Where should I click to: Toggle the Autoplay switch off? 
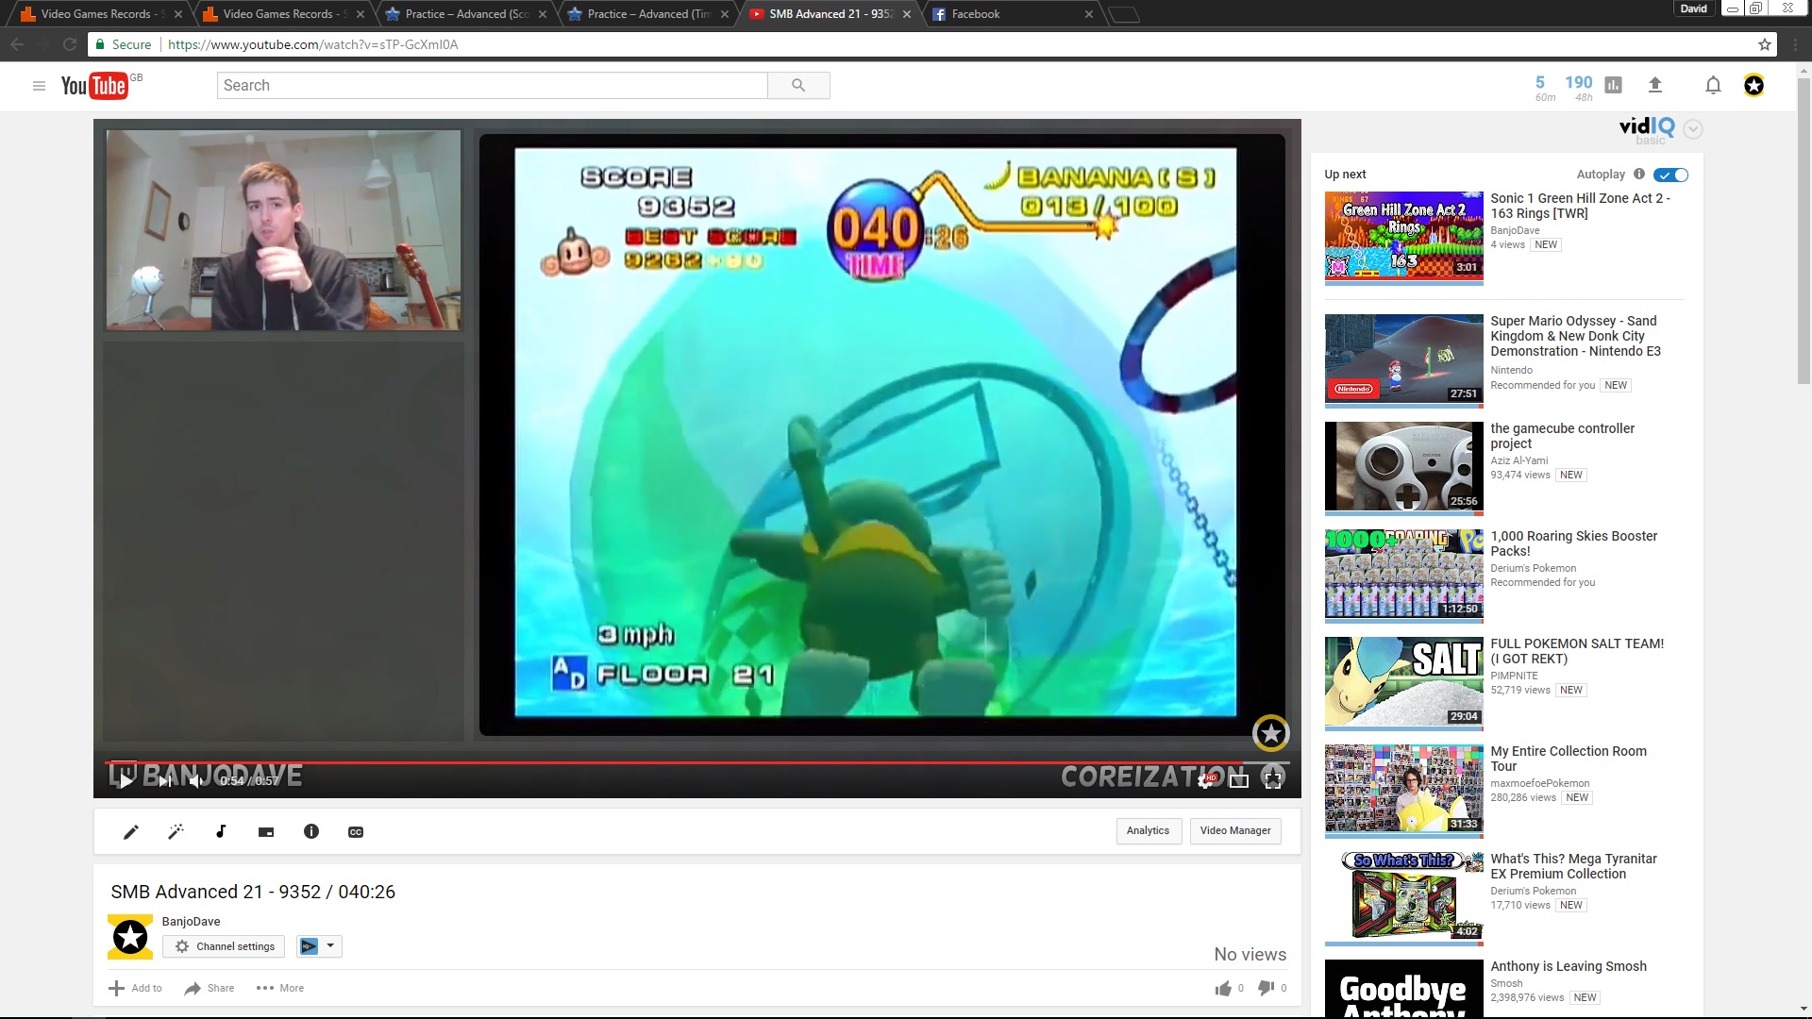coord(1670,175)
